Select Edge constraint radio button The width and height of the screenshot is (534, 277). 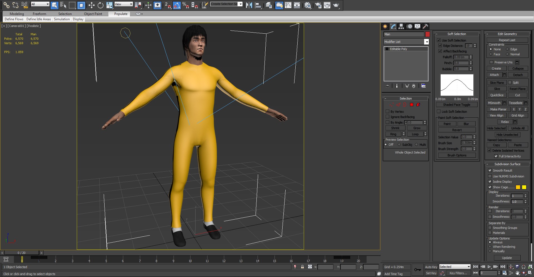(x=507, y=49)
